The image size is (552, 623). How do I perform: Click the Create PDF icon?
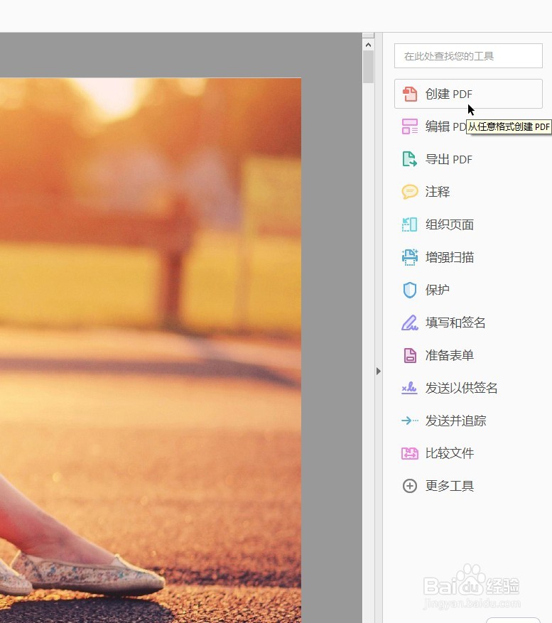pyautogui.click(x=410, y=94)
